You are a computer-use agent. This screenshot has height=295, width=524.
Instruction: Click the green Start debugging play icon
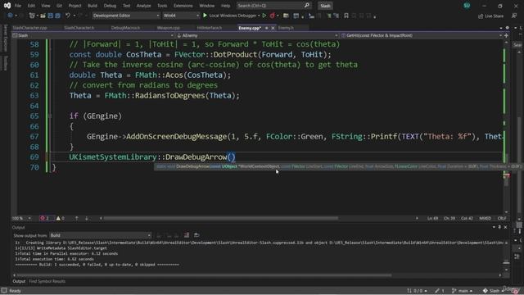click(x=205, y=16)
